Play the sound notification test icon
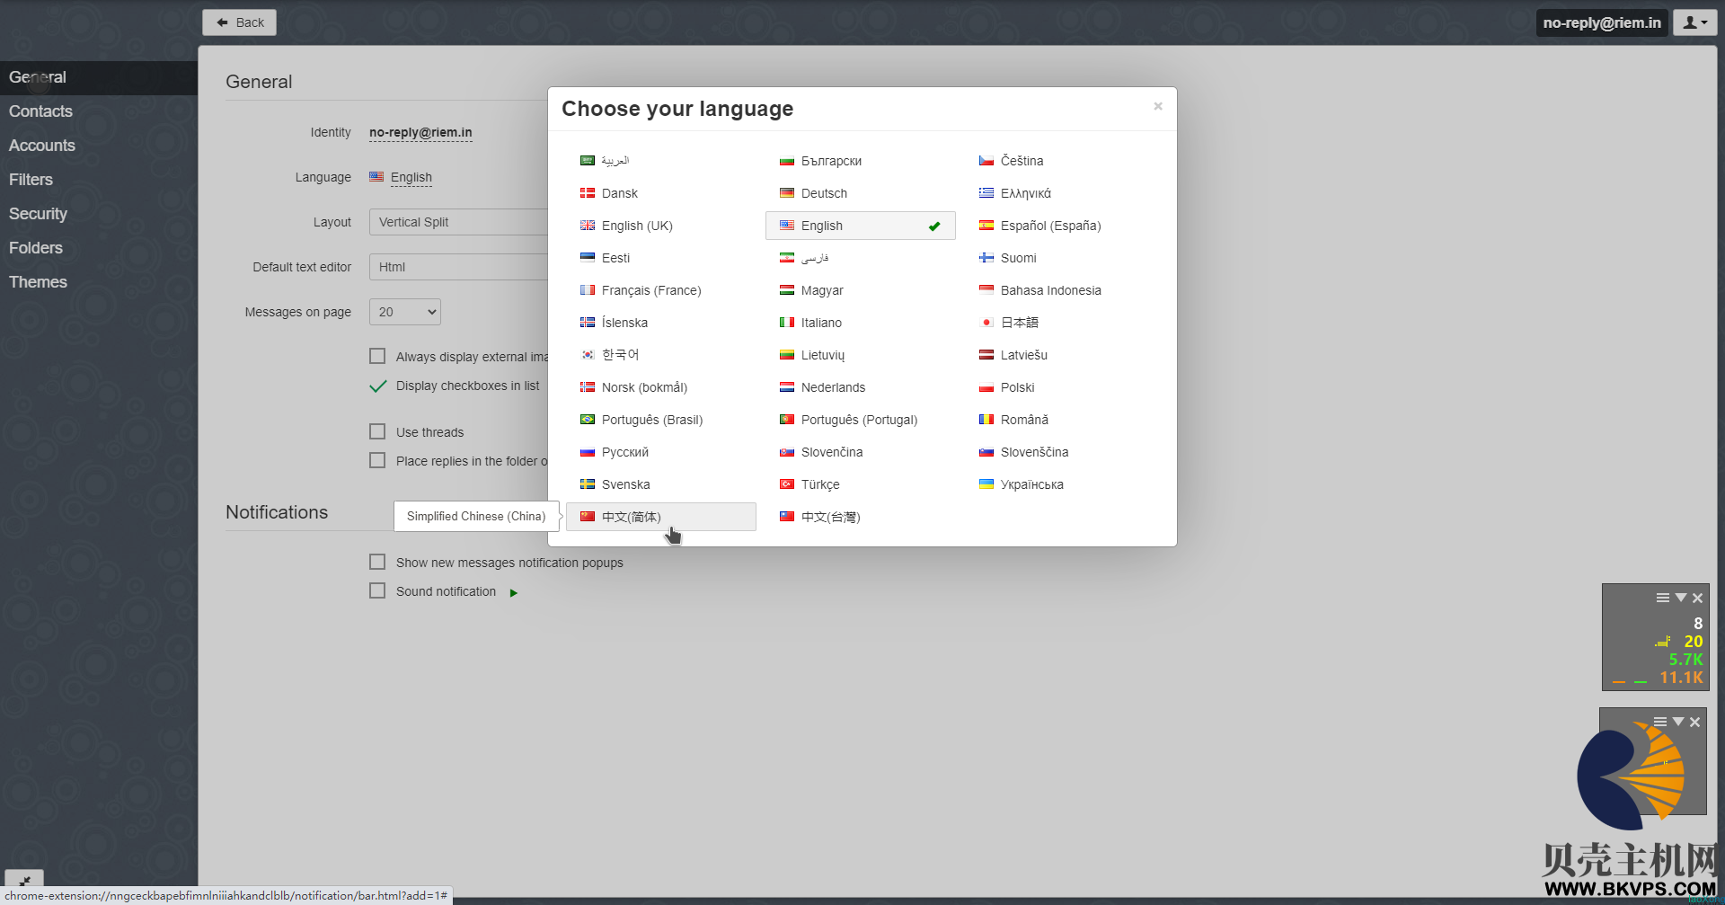This screenshot has width=1725, height=905. (x=514, y=593)
